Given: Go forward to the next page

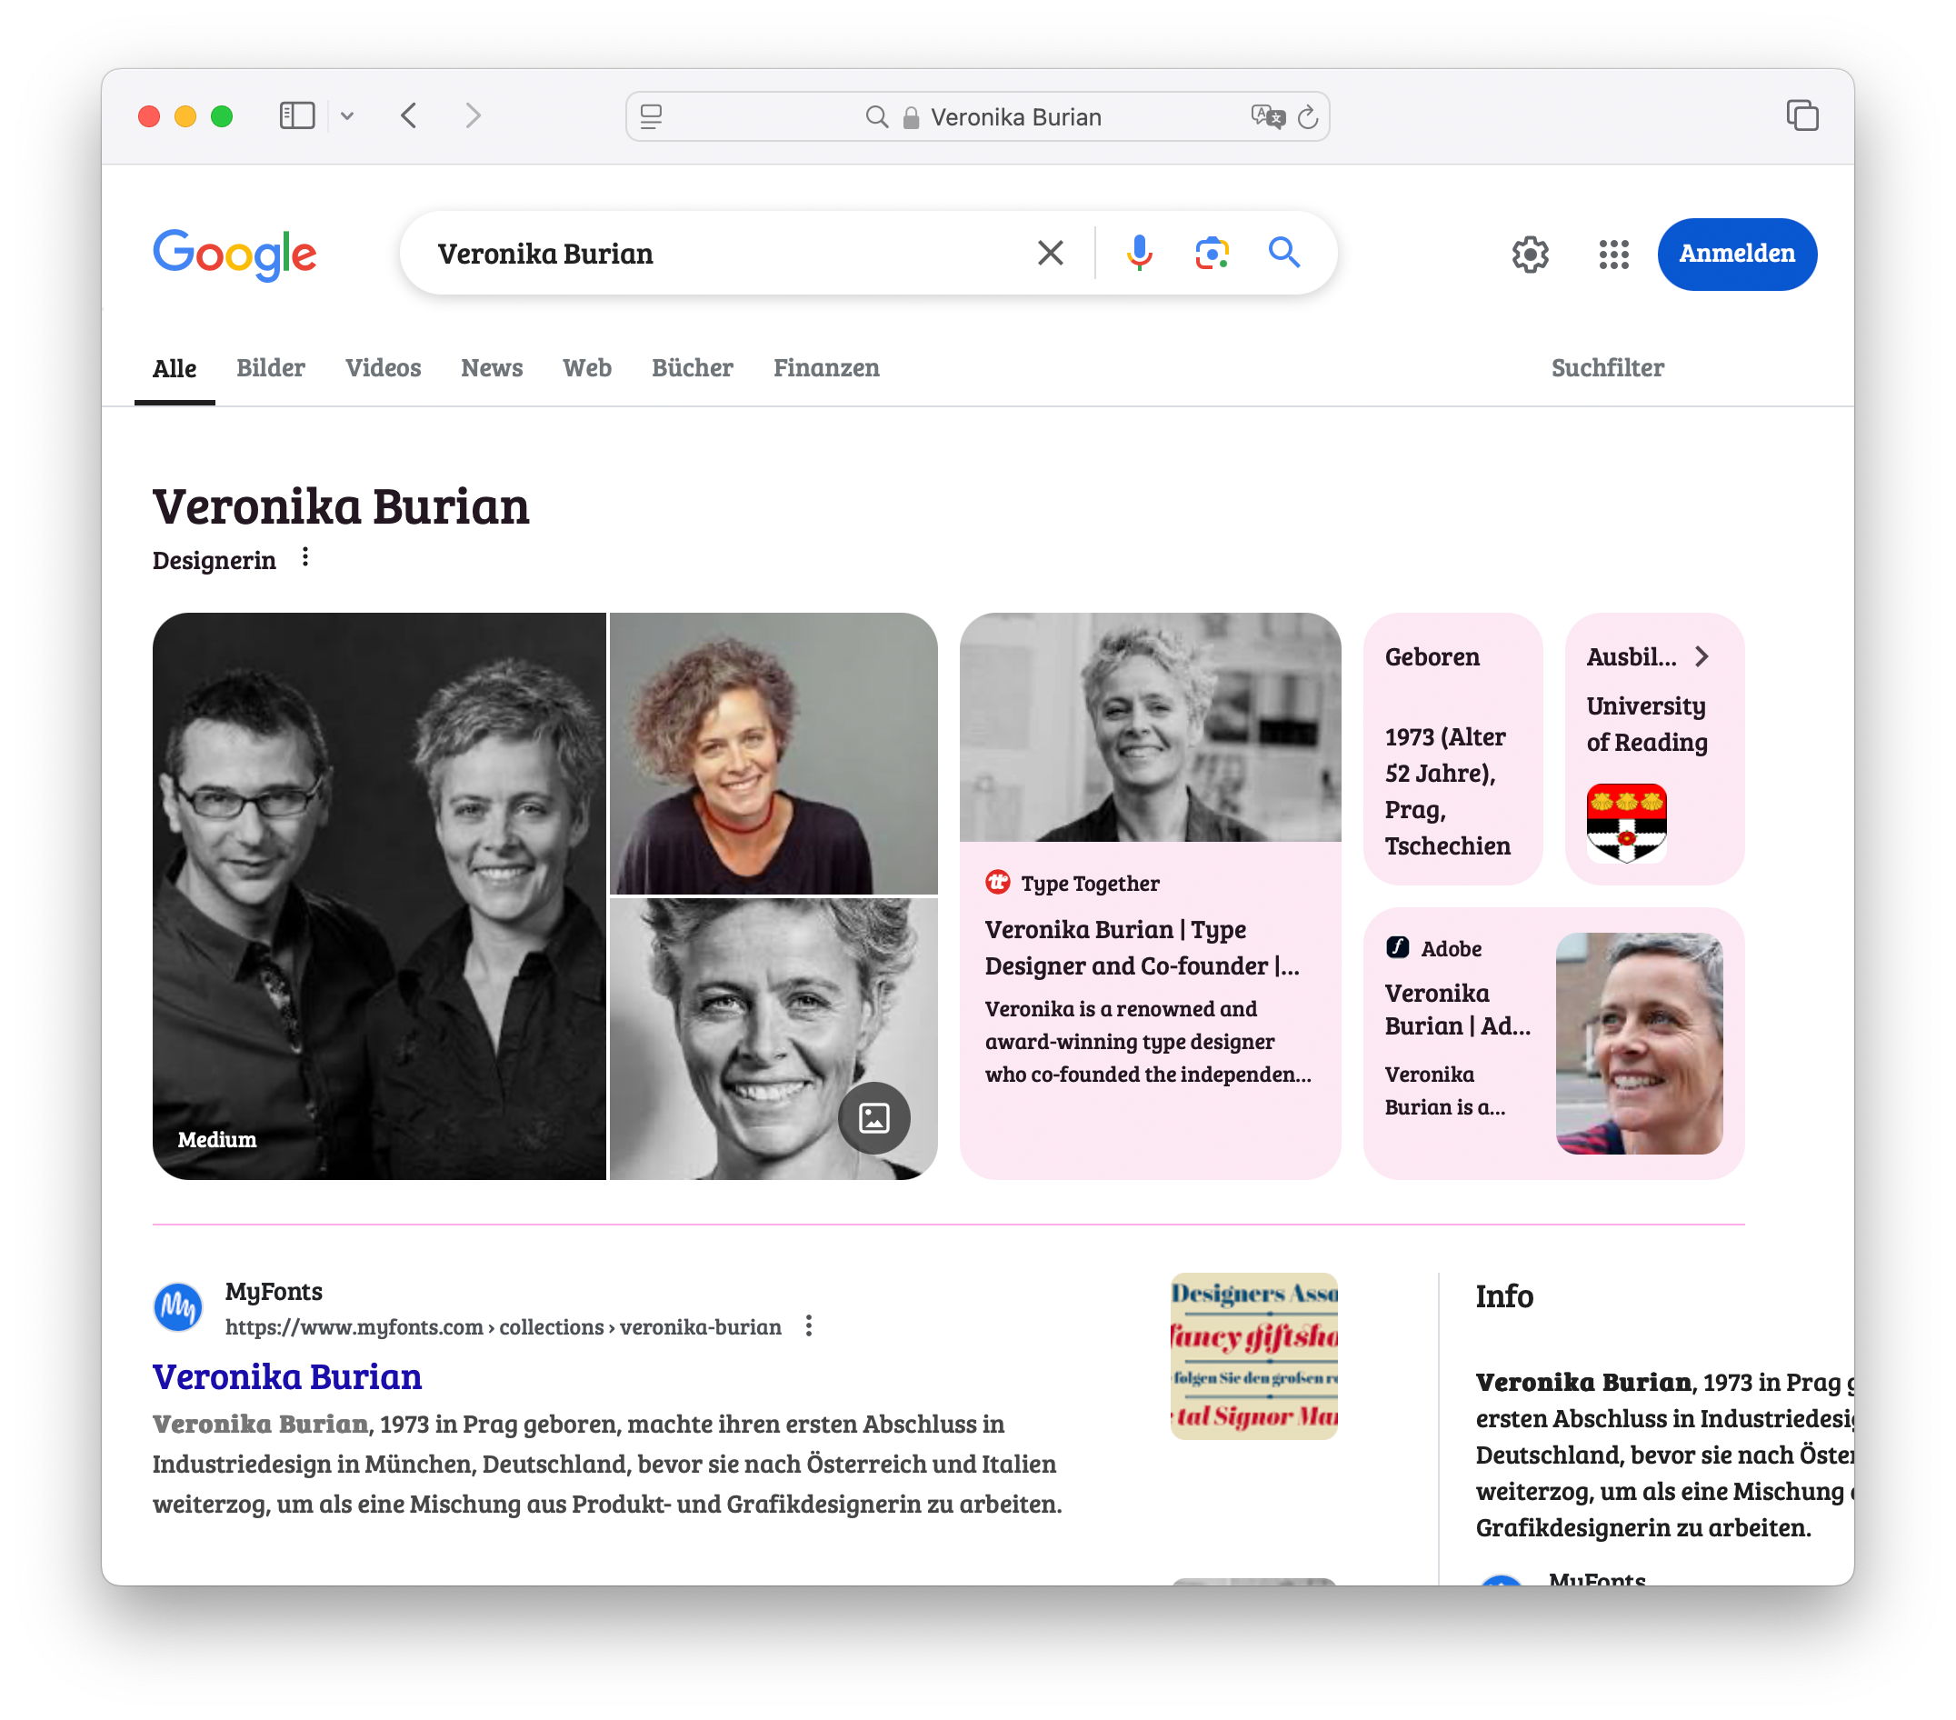Looking at the screenshot, I should pyautogui.click(x=473, y=115).
